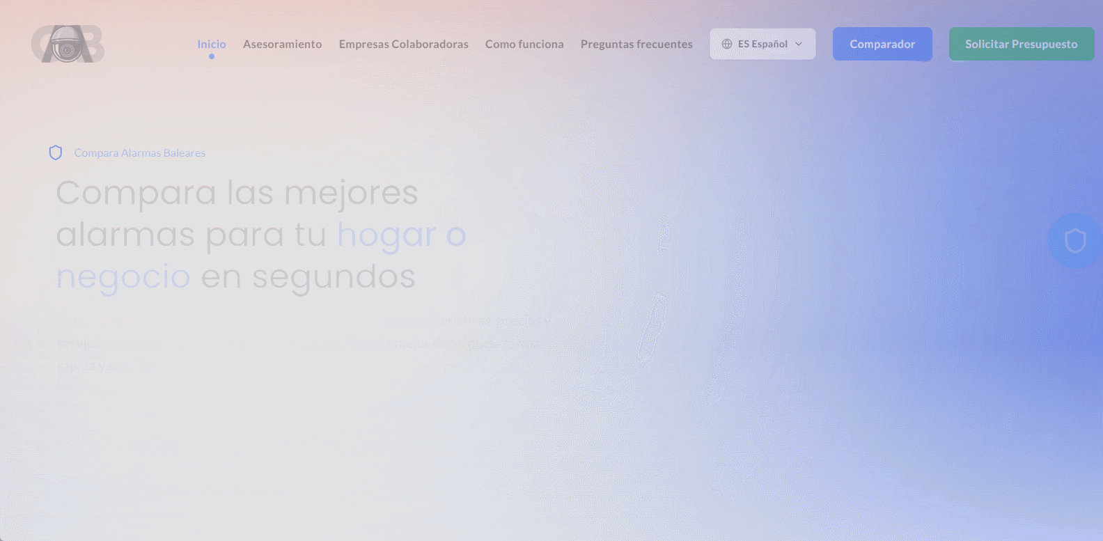Click the CAB camera logo
Screen dimensions: 1103x541
pos(68,44)
